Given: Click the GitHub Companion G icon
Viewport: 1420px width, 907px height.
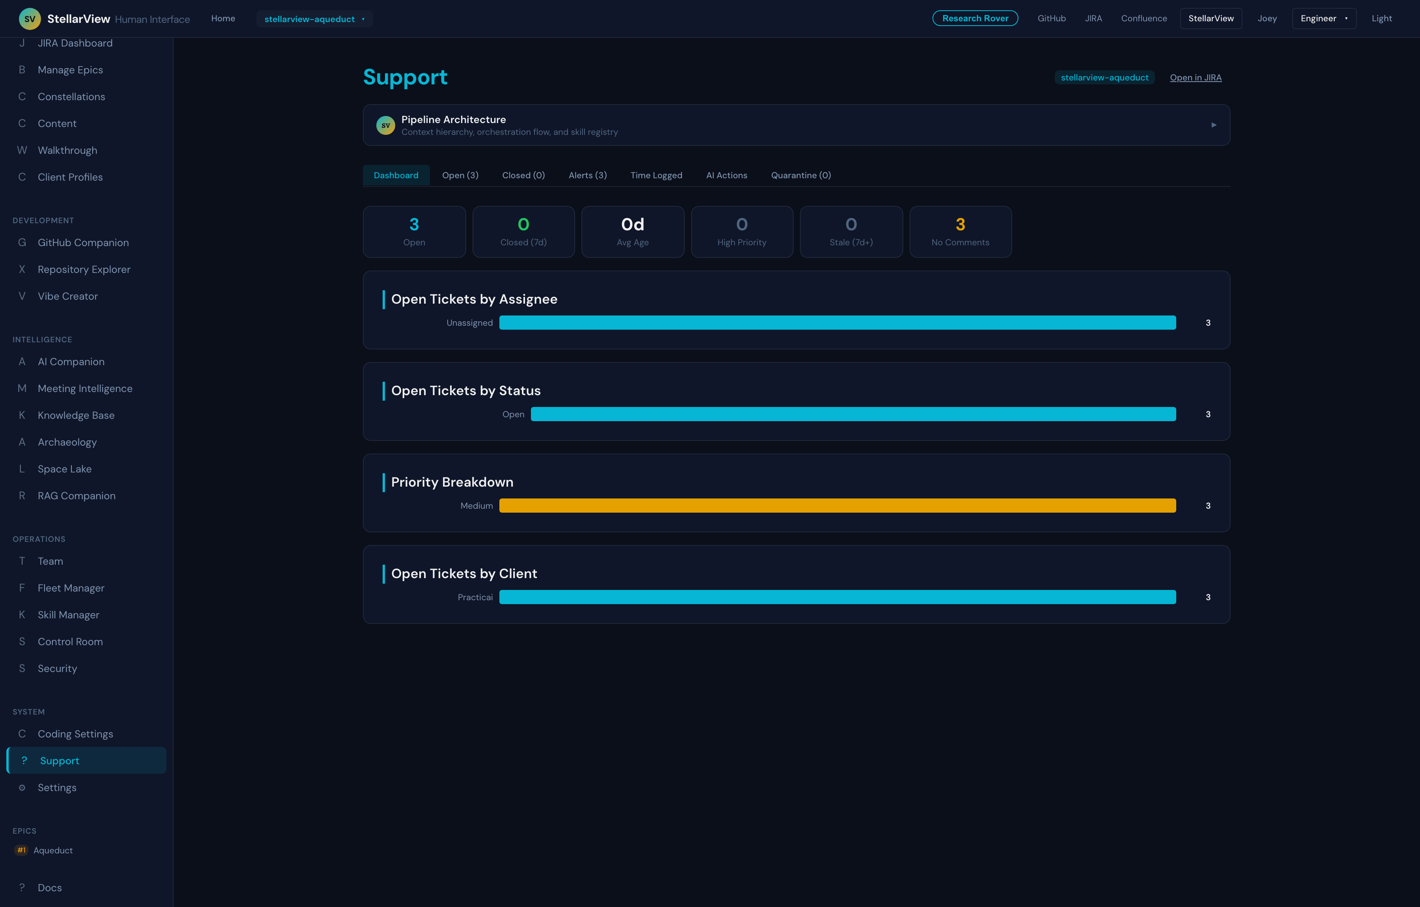Looking at the screenshot, I should (x=22, y=243).
